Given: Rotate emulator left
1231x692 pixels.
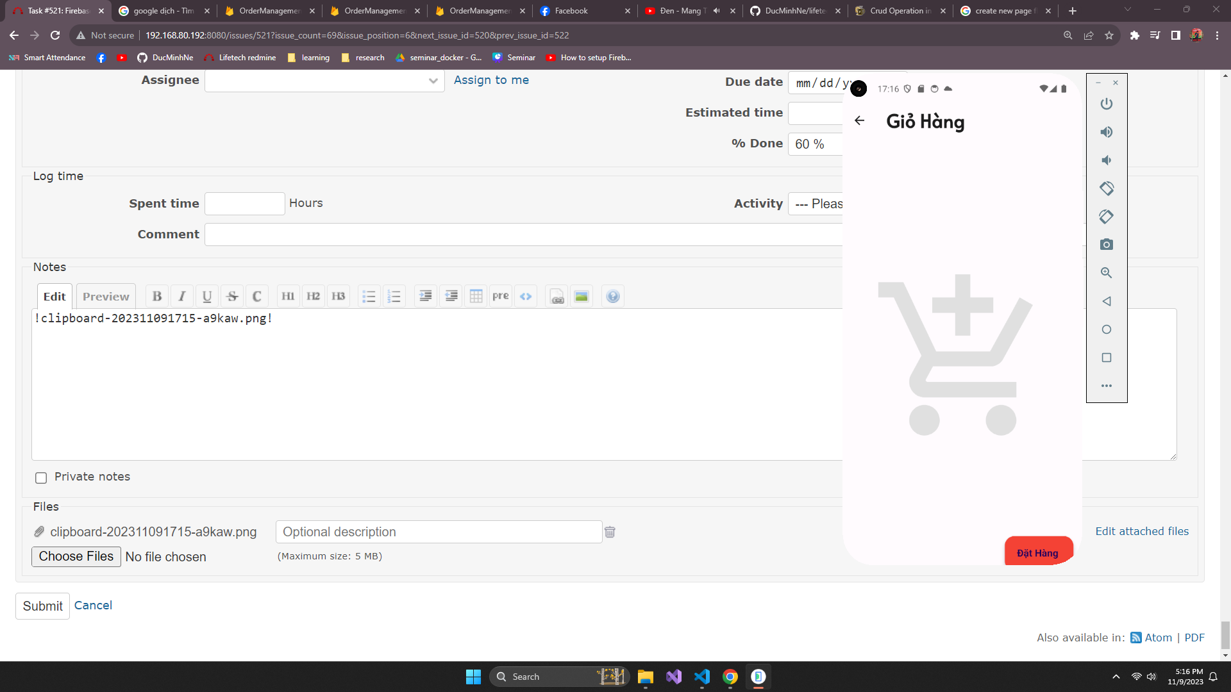Looking at the screenshot, I should point(1106,188).
